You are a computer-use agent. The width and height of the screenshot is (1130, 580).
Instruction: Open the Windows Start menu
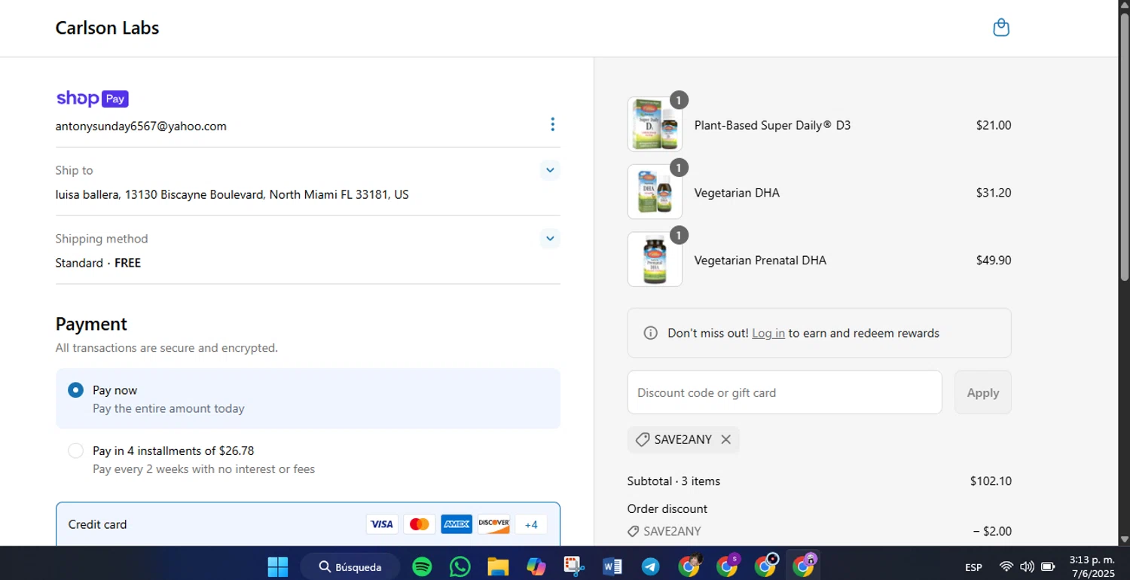pyautogui.click(x=278, y=566)
